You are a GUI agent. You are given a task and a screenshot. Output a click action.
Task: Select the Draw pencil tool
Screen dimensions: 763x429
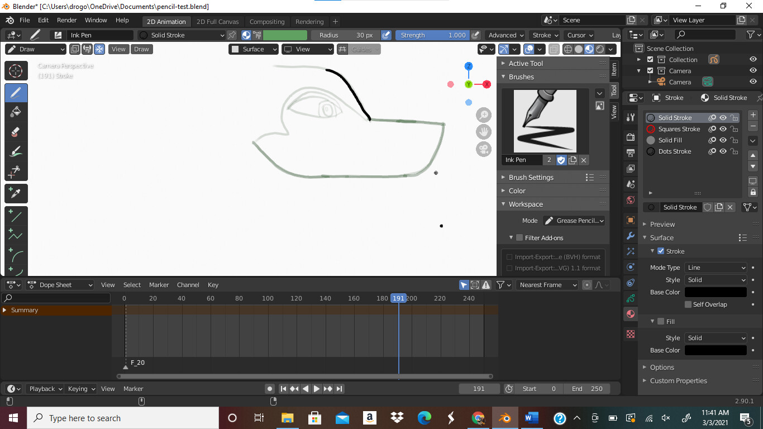coord(16,93)
